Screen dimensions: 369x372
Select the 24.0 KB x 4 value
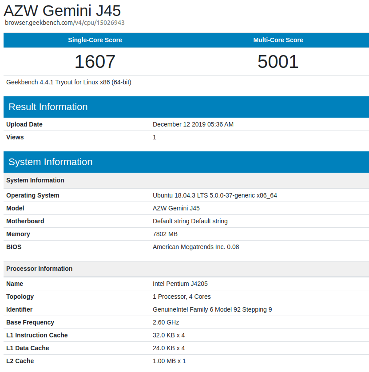168,348
